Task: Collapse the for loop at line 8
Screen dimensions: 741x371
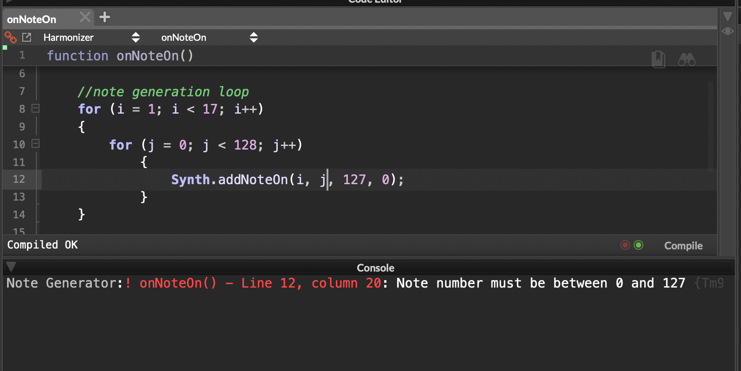Action: click(x=35, y=108)
